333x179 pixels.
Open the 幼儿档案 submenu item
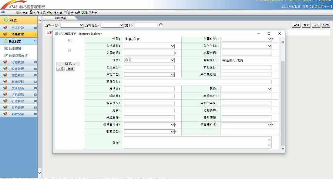(19, 41)
